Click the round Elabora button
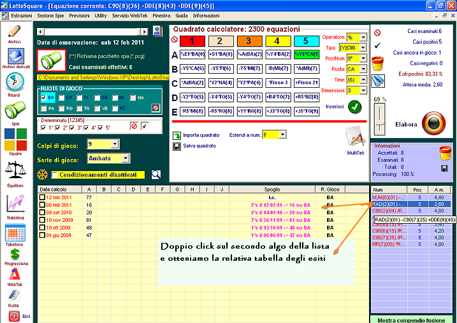Image resolution: width=457 pixels, height=323 pixels. tap(433, 123)
